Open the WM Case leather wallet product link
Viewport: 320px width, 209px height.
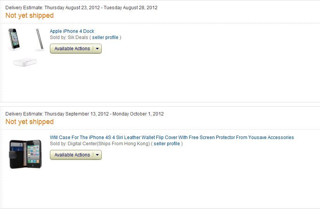pos(172,138)
